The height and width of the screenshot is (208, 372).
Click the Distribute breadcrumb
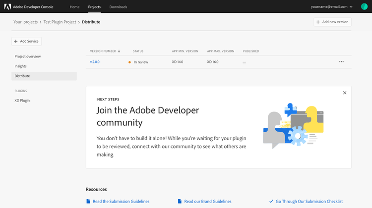[x=91, y=22]
